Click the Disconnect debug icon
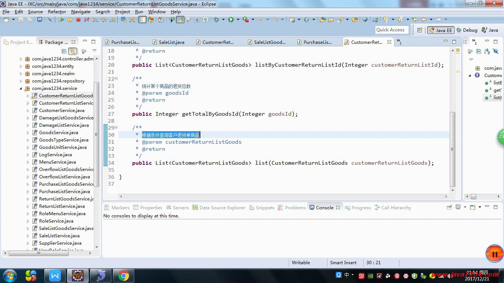The image size is (504, 283). pos(86,20)
